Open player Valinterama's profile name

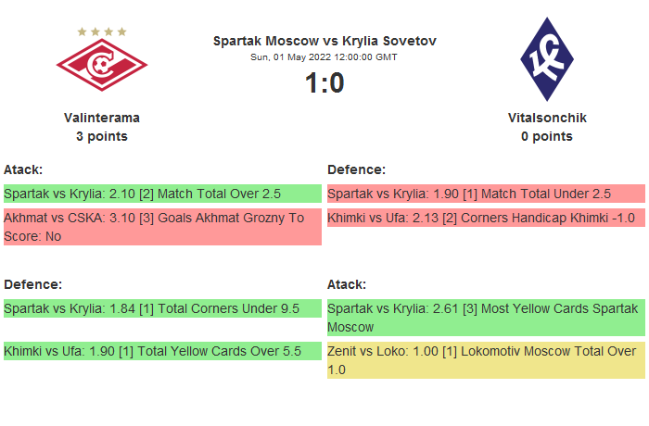[102, 118]
